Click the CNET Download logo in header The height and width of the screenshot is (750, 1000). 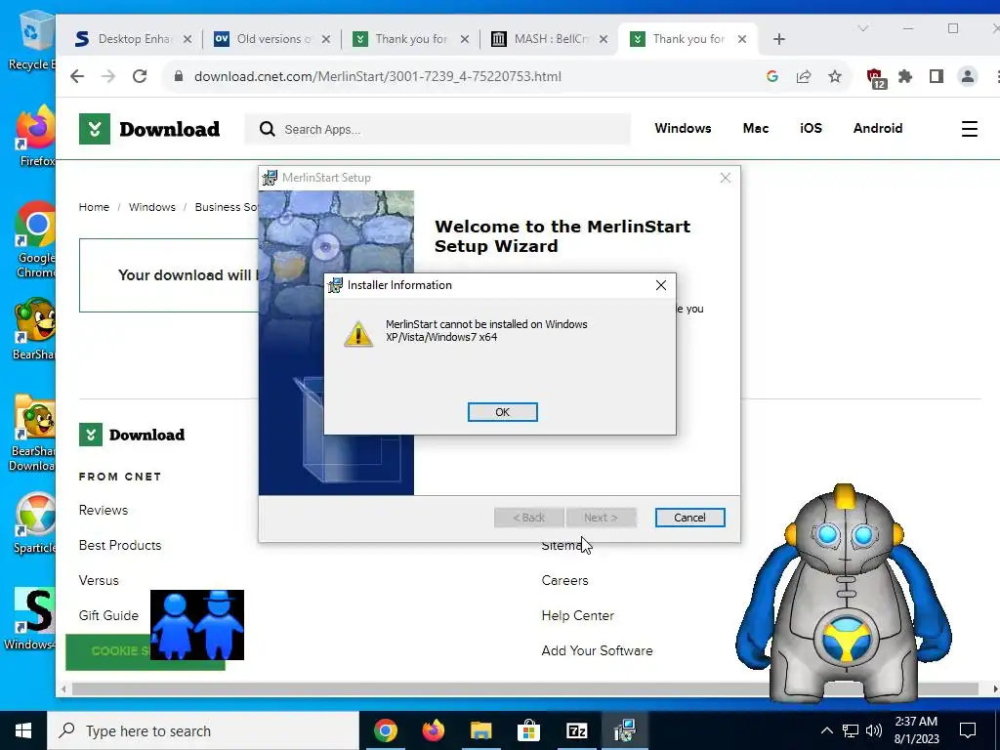coord(149,129)
